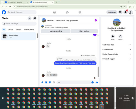Reload the page
This screenshot has height=109, width=136.
[x=10, y=7]
